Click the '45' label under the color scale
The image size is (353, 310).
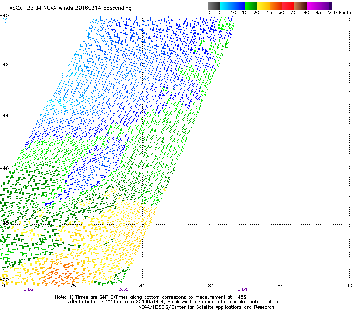[318, 13]
